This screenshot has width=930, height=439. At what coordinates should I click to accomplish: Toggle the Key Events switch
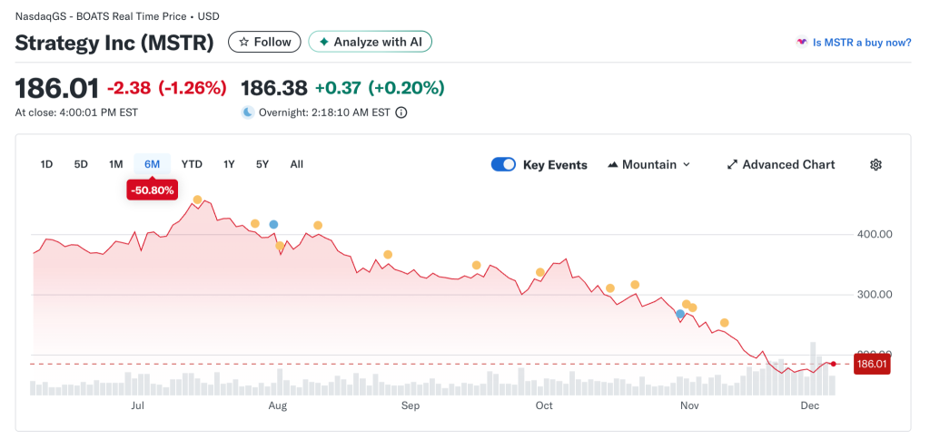pyautogui.click(x=503, y=164)
